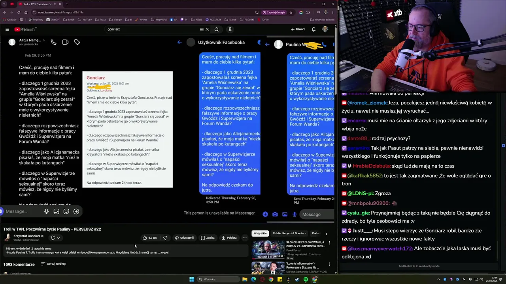
Task: Open the PODATKI bookmarks folder
Action: (x=247, y=19)
